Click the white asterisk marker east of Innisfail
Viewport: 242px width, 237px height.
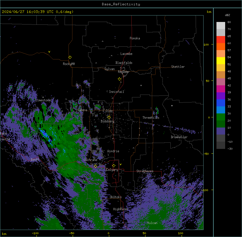coord(141,85)
